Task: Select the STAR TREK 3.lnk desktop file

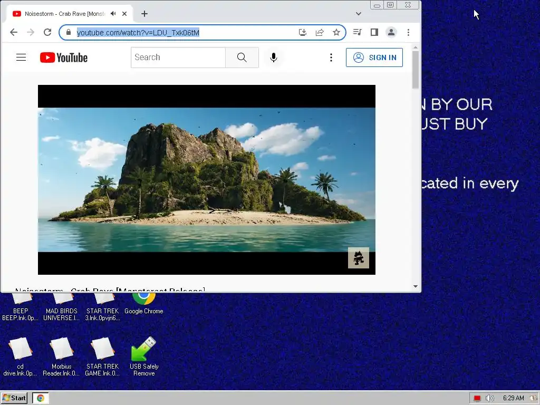Action: pyautogui.click(x=103, y=307)
